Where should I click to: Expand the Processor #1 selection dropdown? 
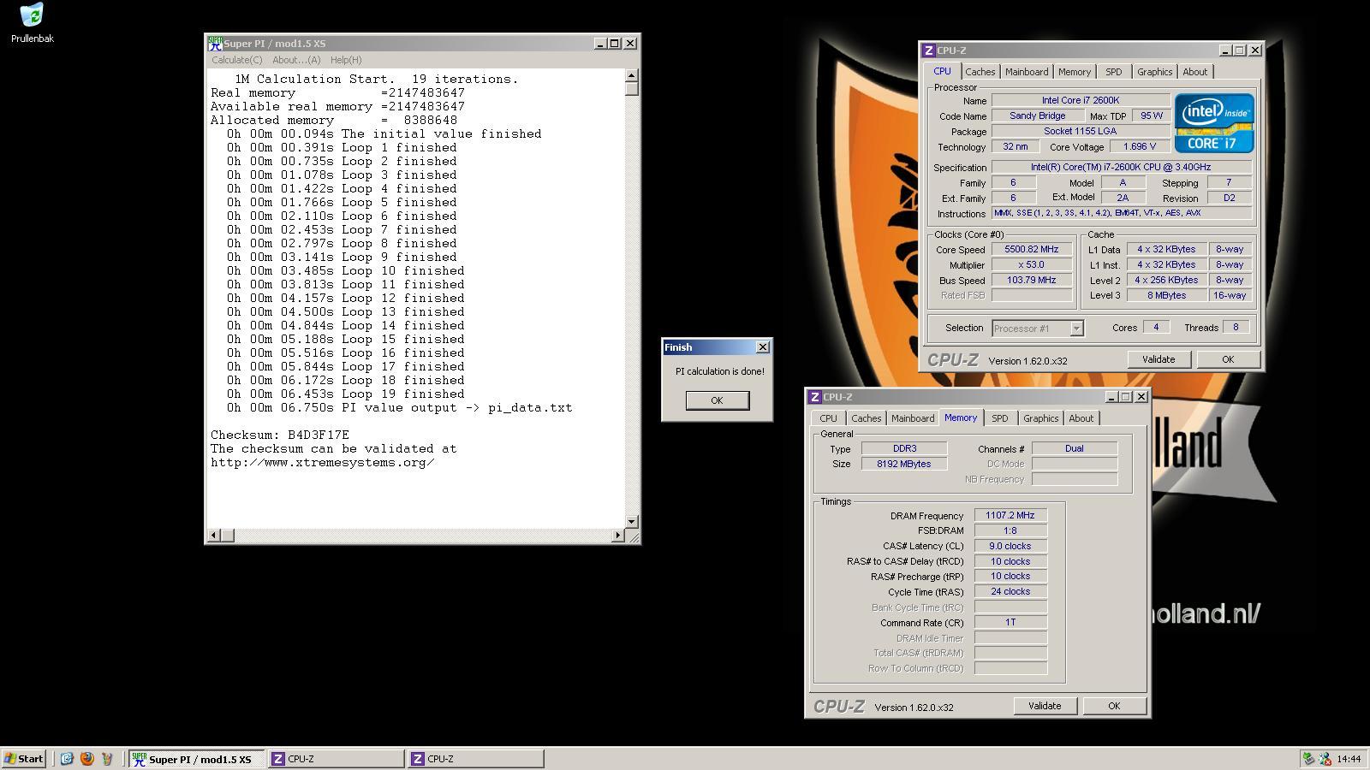(x=1076, y=329)
